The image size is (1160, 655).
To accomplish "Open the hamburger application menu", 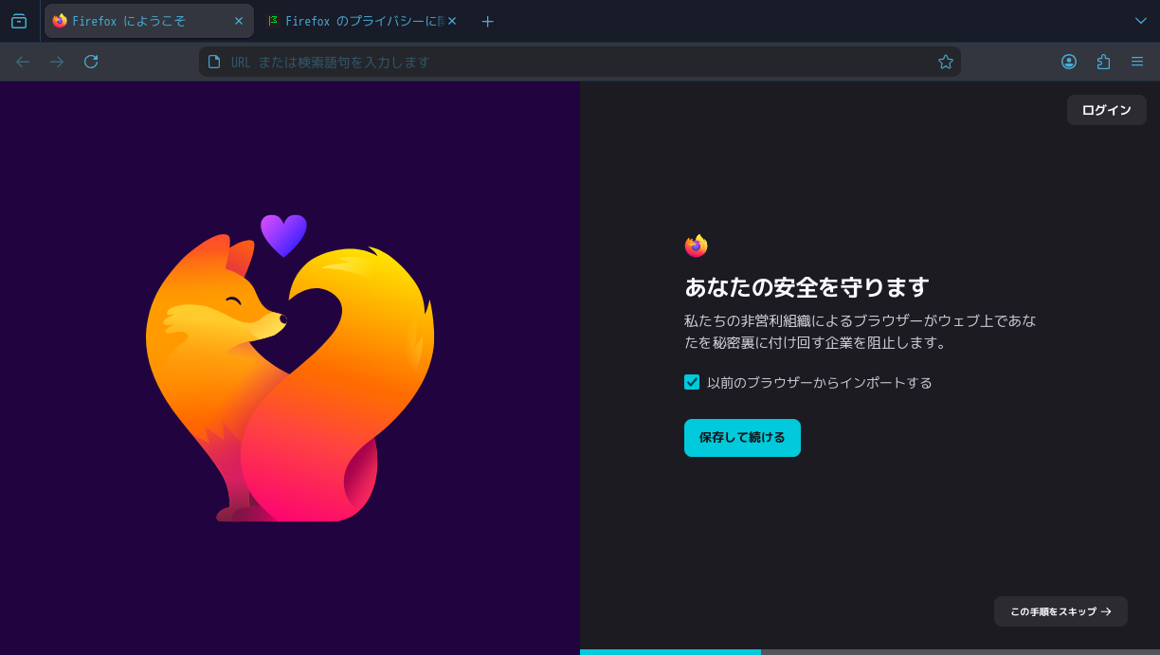I will [1137, 62].
